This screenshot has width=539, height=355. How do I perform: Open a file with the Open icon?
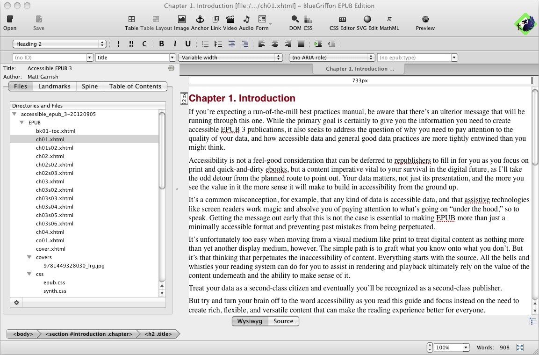point(10,23)
